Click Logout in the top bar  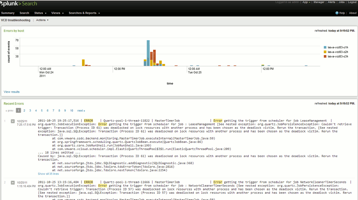[x=352, y=2]
